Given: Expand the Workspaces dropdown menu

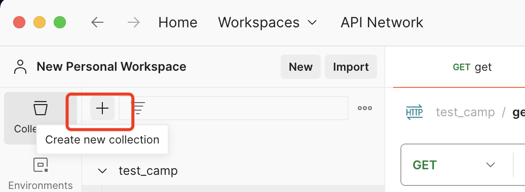Looking at the screenshot, I should [x=267, y=22].
